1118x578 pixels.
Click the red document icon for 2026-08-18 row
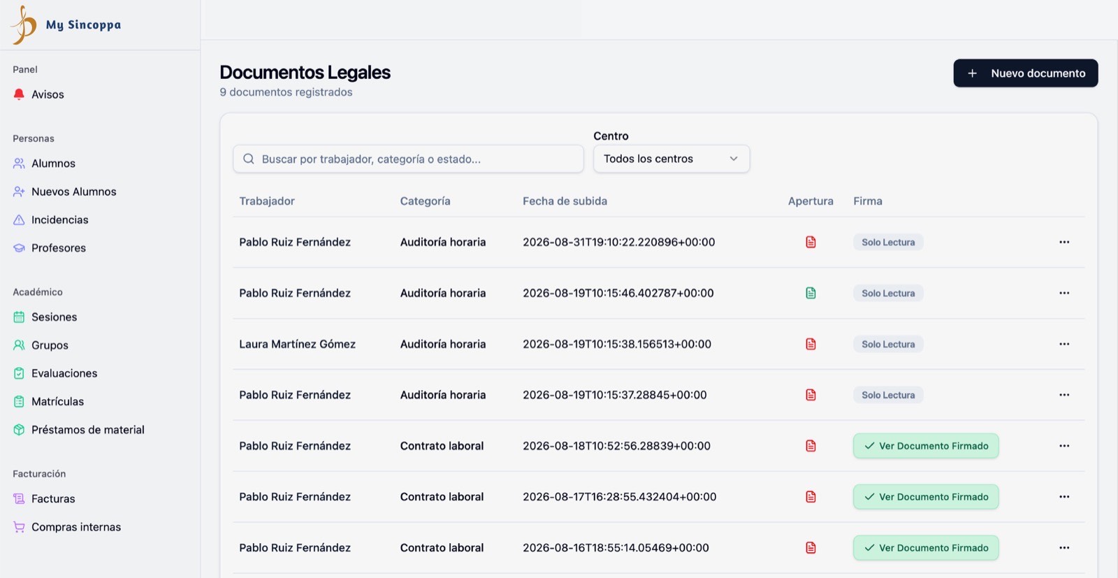tap(811, 446)
